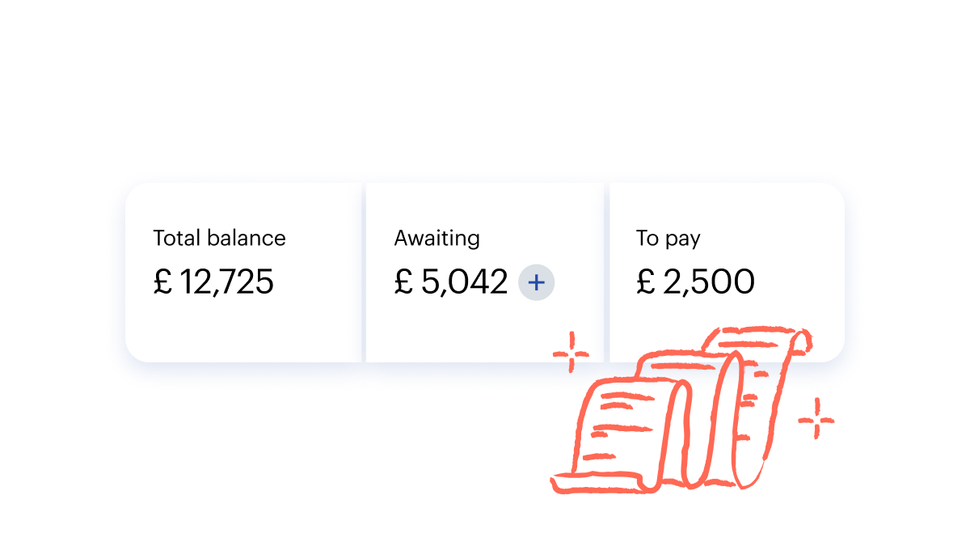
Task: Click the pound sign in Awaiting
Action: tap(403, 282)
